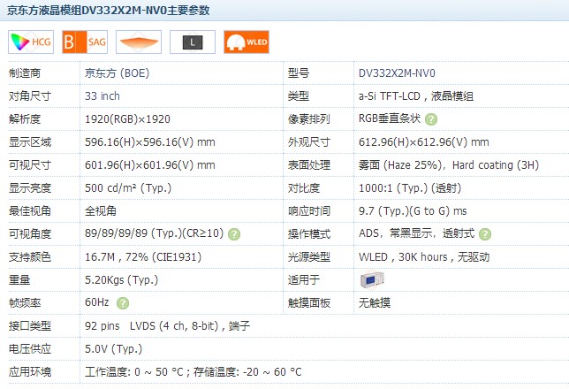The width and height of the screenshot is (569, 389).
Task: Click light source WLED, 30K hours value
Action: [x=424, y=257]
